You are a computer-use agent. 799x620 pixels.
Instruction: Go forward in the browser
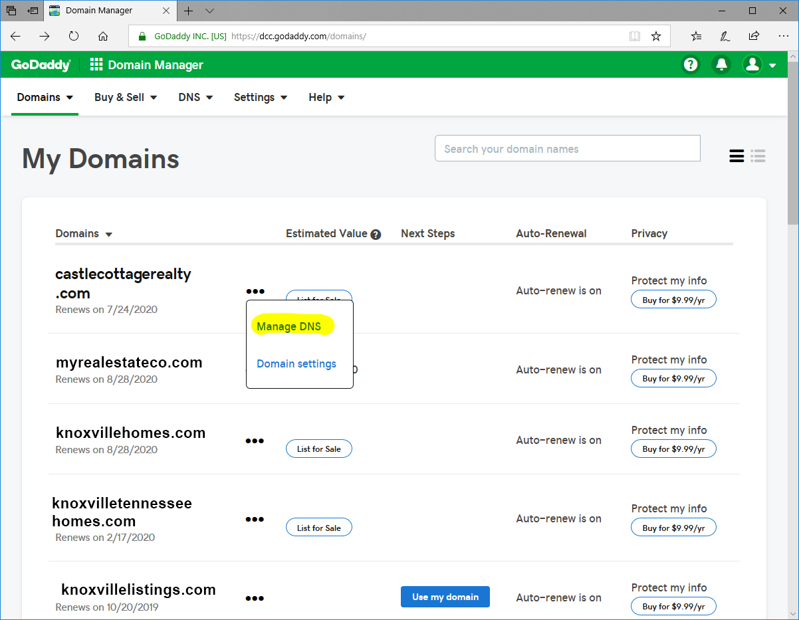pyautogui.click(x=45, y=36)
